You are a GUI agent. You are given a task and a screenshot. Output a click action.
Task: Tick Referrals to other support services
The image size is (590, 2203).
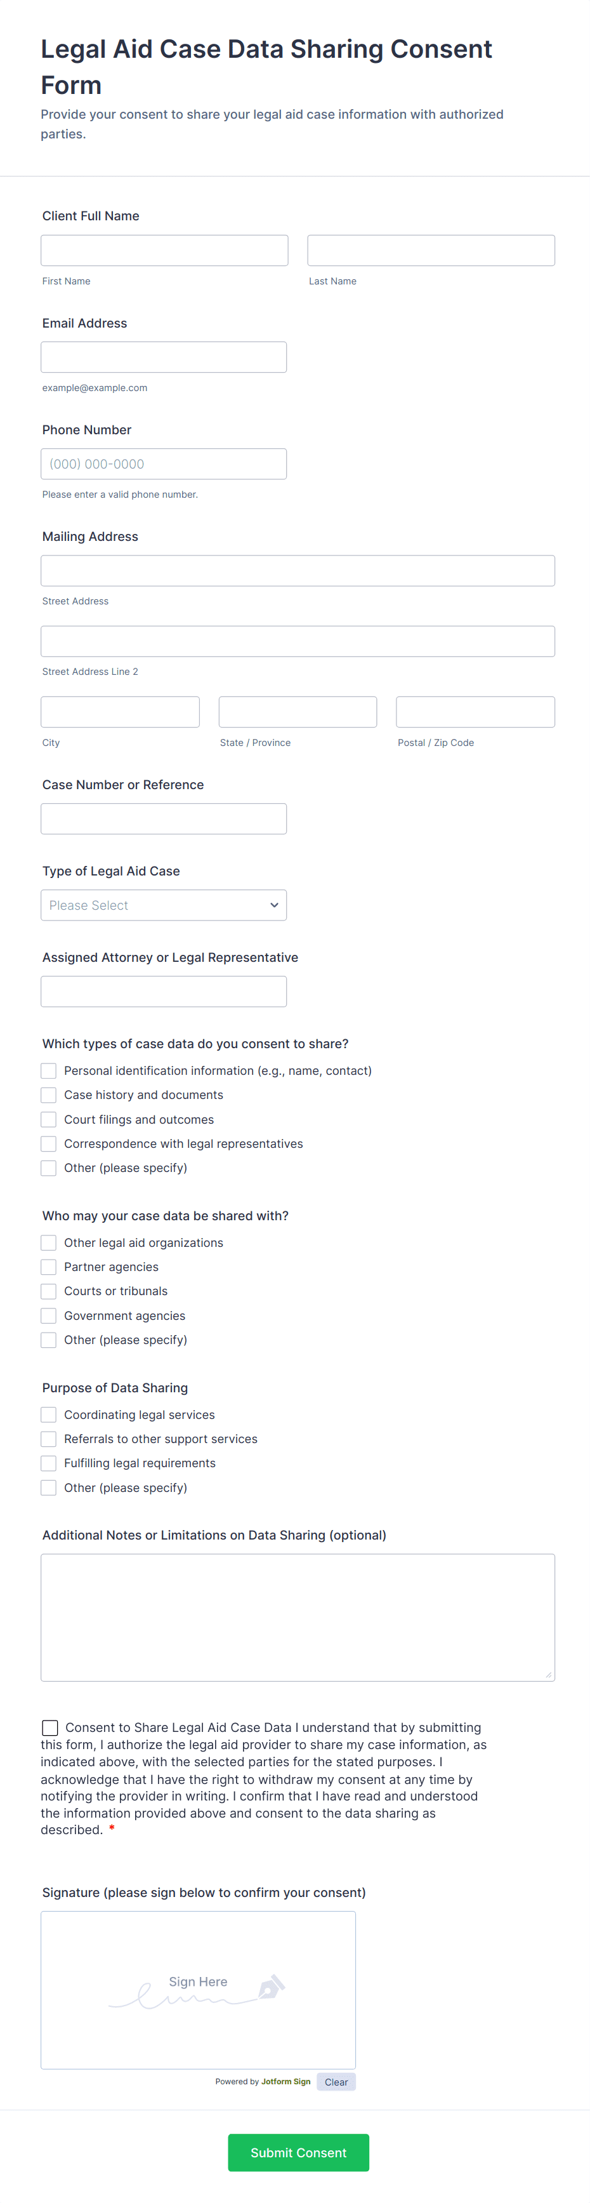(49, 1439)
